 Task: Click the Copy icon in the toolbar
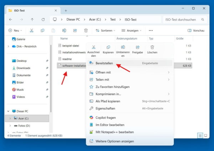point(42,31)
